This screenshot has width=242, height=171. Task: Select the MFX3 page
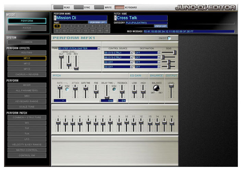(27, 69)
